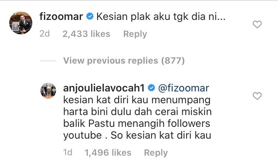This screenshot has height=163, width=278.
Task: Select the comment text 'Kesian plak aku tgk dia ni...'
Action: (x=161, y=17)
